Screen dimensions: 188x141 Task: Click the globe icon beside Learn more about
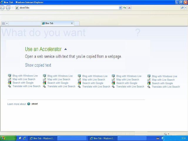coord(29,104)
